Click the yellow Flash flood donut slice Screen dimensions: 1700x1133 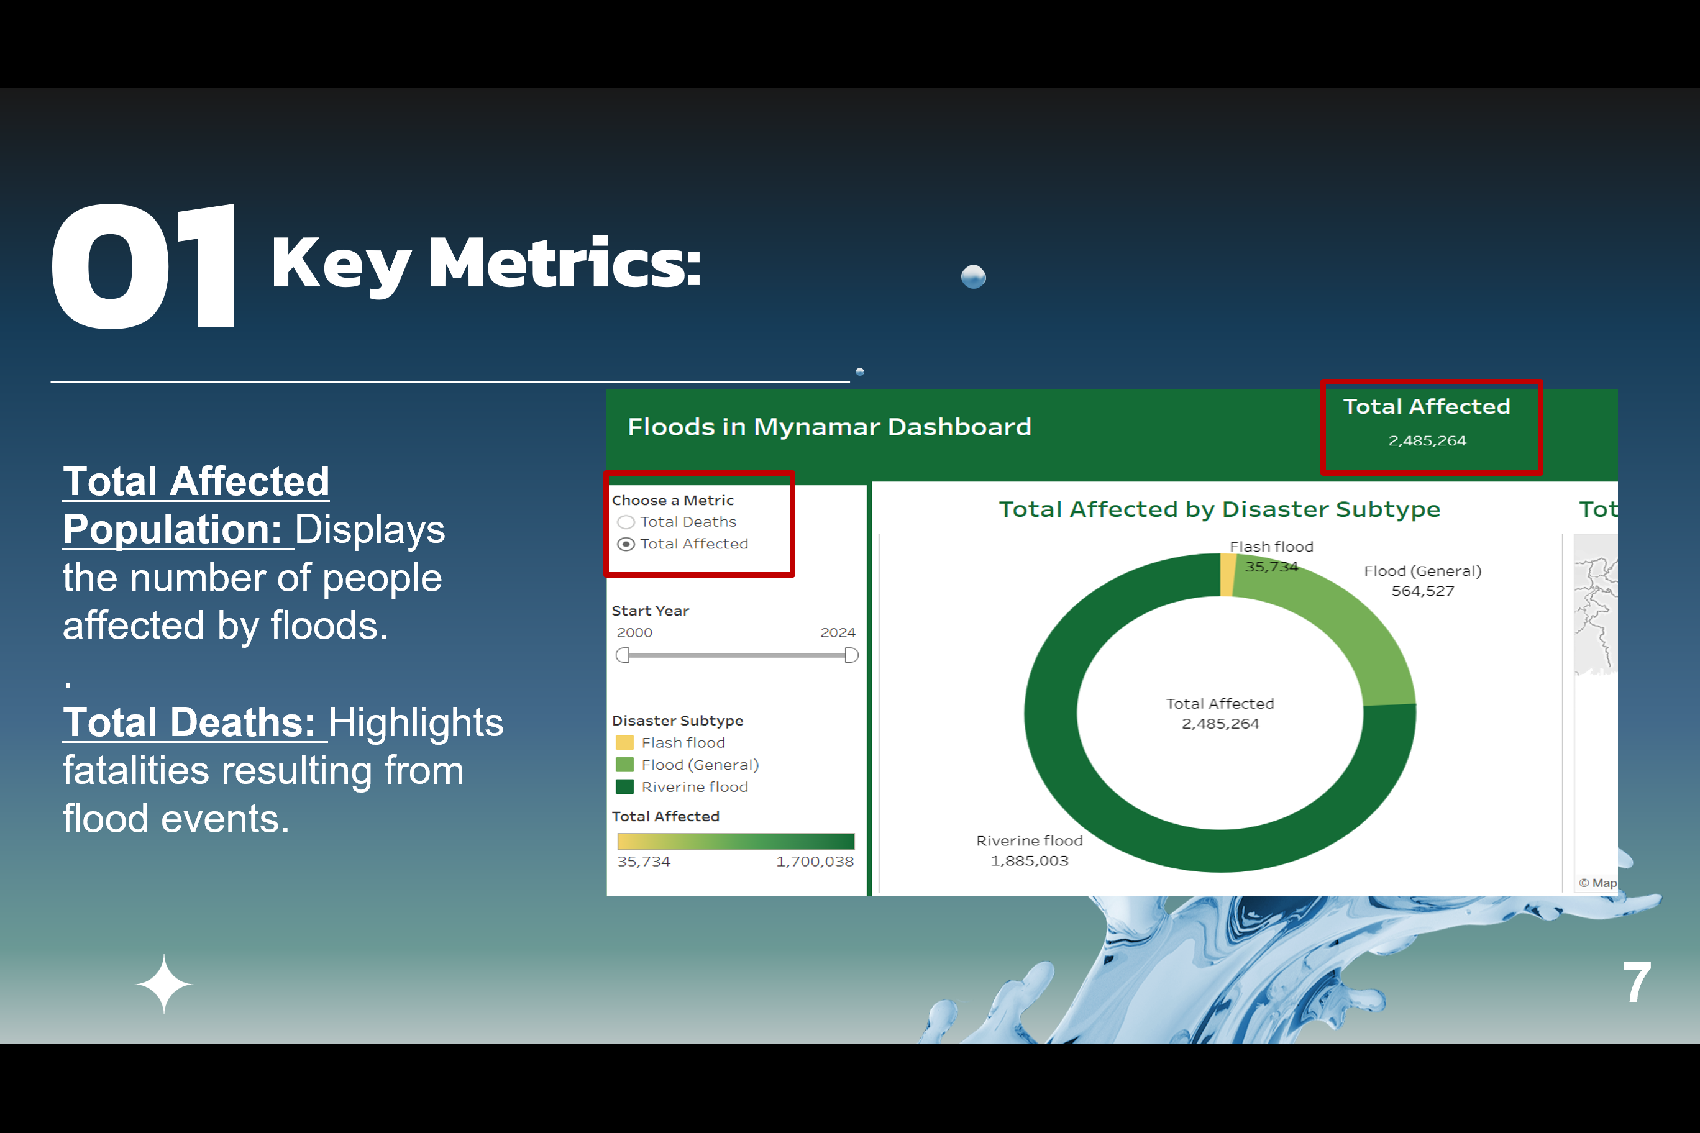[x=1227, y=575]
